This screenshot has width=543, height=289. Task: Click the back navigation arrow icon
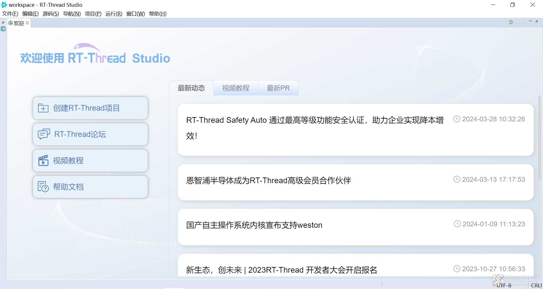click(518, 22)
